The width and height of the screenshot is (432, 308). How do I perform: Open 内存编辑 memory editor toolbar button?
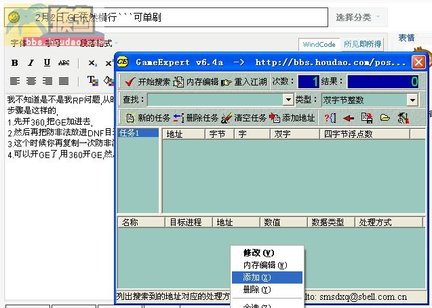[196, 81]
